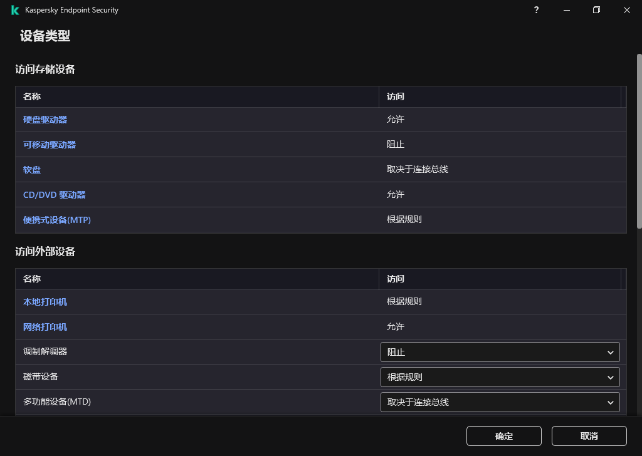Click the Kaspersky logo icon

coord(15,10)
